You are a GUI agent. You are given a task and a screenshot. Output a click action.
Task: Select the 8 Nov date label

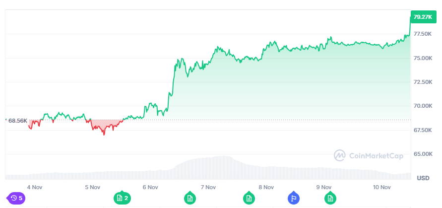tap(266, 187)
